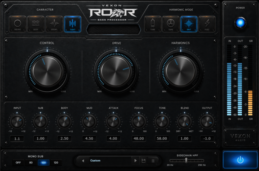Set Mono Sub to OFF
Viewport: 259px width, 171px height.
point(18,163)
